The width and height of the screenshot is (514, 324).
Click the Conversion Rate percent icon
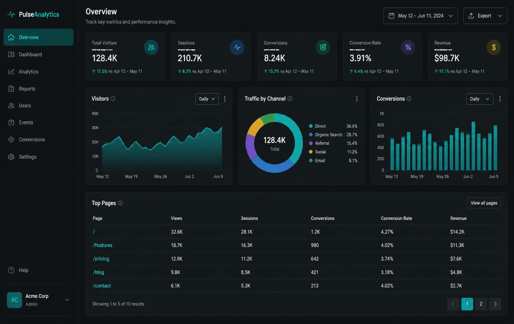point(408,47)
